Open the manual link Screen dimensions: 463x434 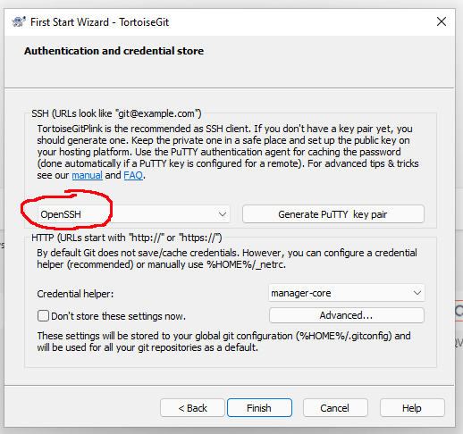(87, 175)
